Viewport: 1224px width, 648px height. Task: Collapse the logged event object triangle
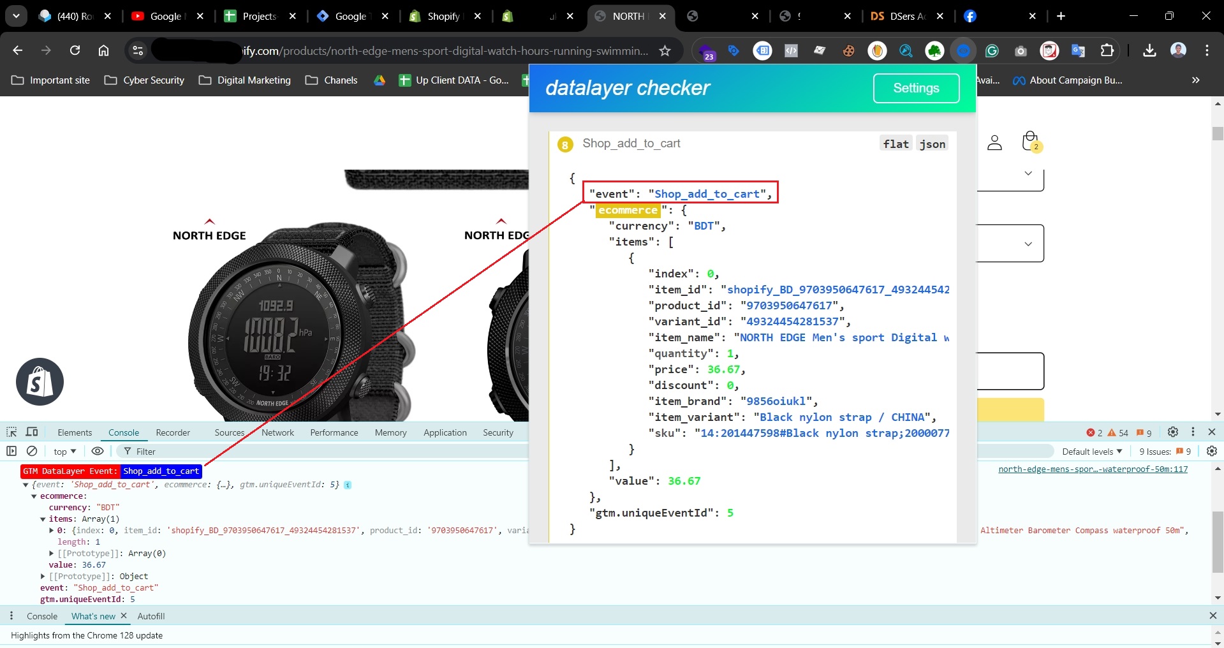pyautogui.click(x=26, y=485)
